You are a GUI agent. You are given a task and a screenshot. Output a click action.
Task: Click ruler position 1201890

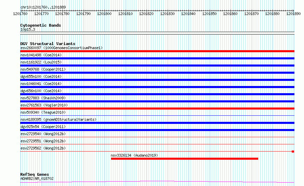tap(293, 14)
